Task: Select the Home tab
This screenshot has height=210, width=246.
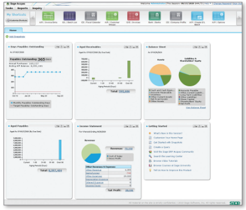Action: (x=13, y=30)
